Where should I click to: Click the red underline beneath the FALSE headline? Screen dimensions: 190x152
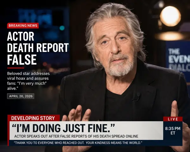coord(16,68)
